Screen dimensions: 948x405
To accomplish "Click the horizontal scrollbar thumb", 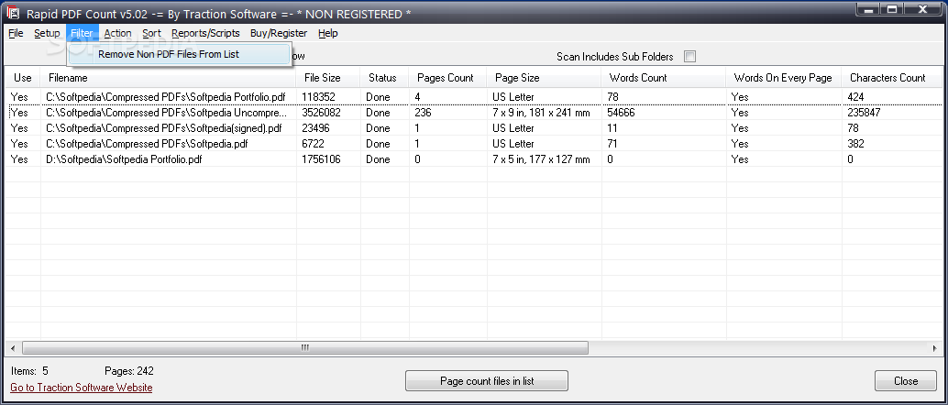I will pos(305,348).
